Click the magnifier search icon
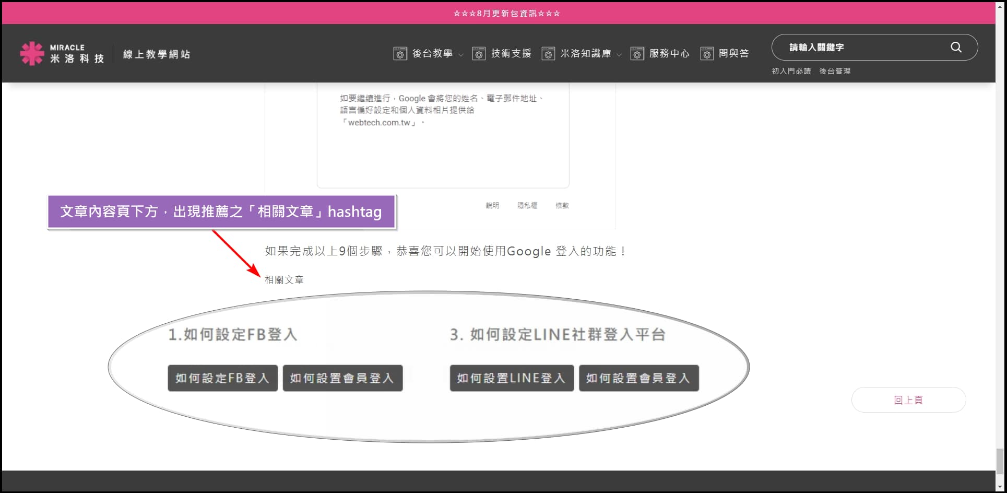The image size is (1007, 493). [x=956, y=47]
